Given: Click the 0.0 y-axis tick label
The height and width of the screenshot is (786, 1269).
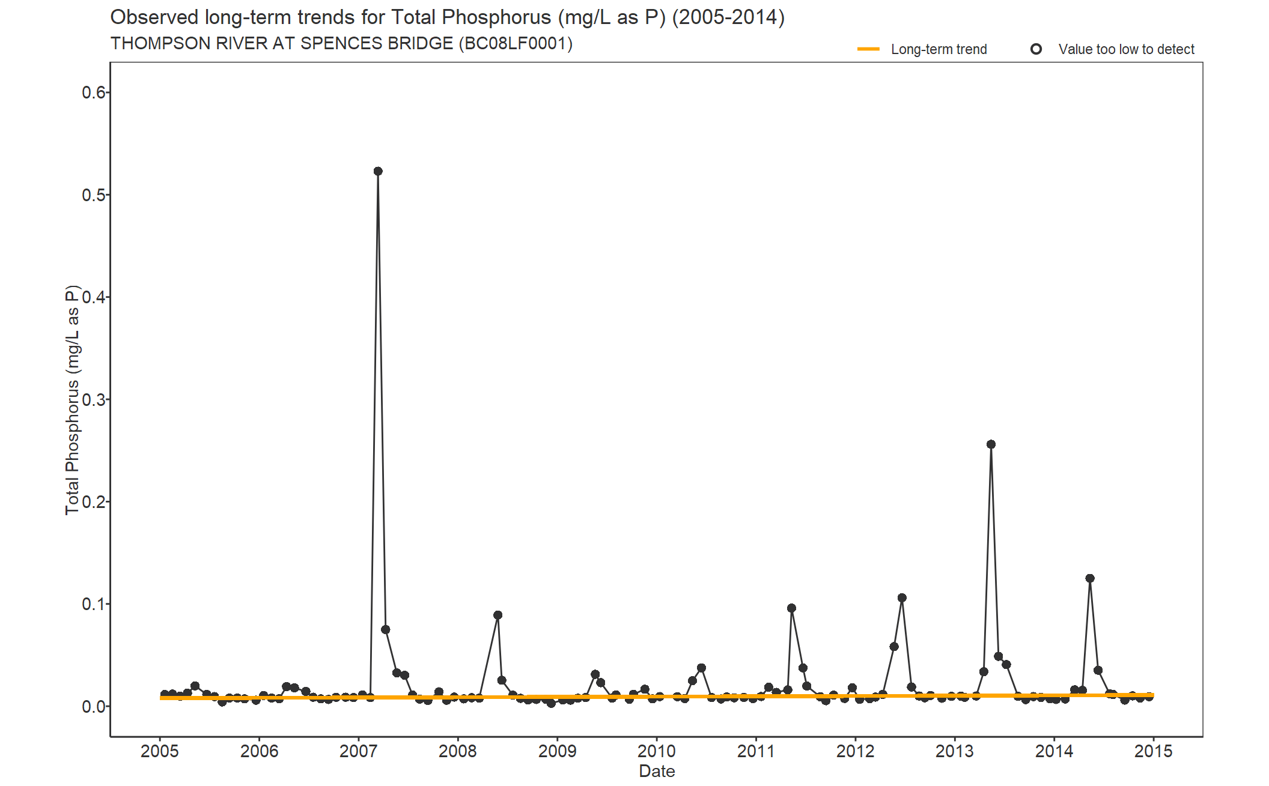Looking at the screenshot, I should click(94, 707).
